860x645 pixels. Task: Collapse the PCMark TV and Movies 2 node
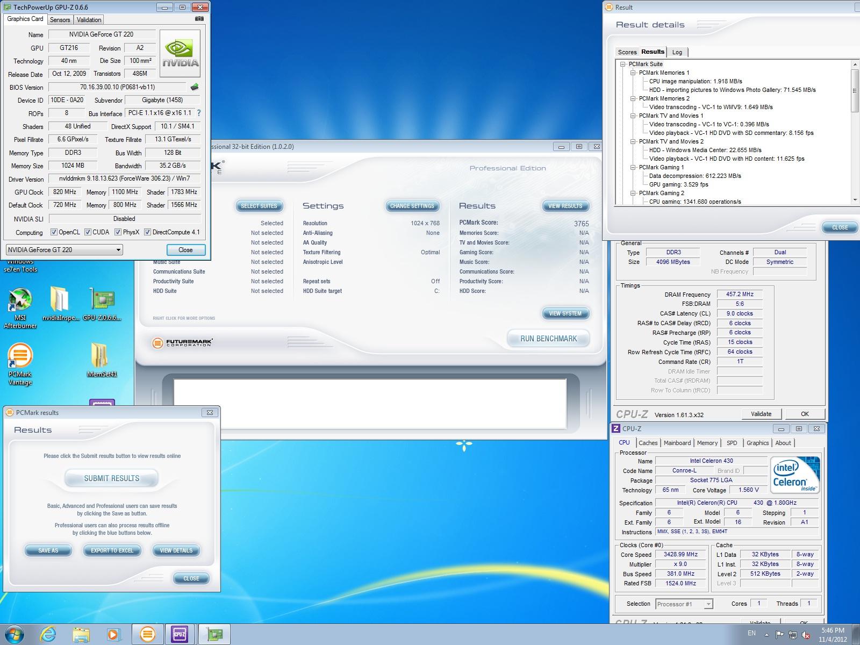pos(633,141)
